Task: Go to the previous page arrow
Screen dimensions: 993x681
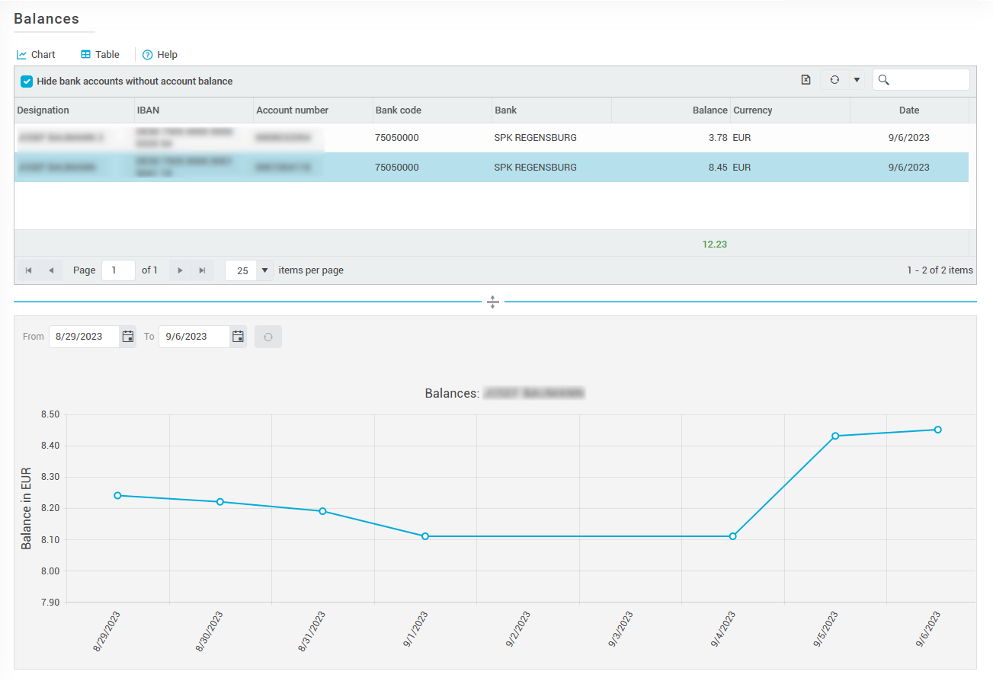Action: click(50, 270)
